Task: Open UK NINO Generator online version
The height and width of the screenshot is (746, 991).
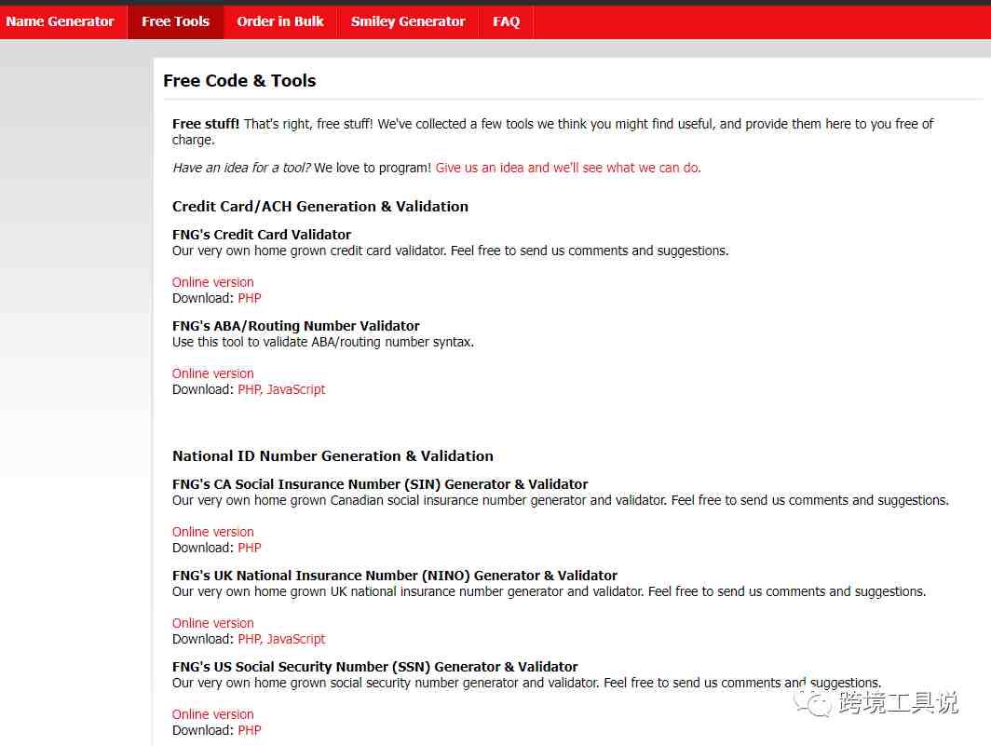Action: coord(213,623)
